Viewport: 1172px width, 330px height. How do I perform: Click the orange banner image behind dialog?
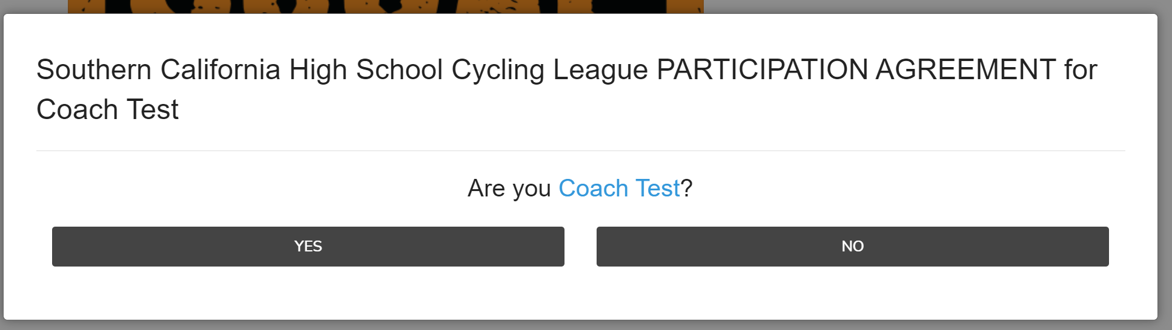click(385, 6)
